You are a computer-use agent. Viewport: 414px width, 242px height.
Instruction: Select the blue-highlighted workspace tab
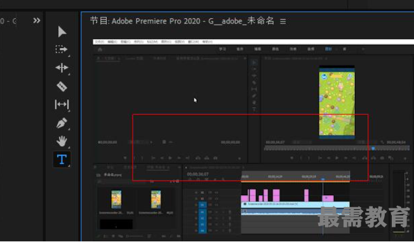pyautogui.click(x=328, y=49)
